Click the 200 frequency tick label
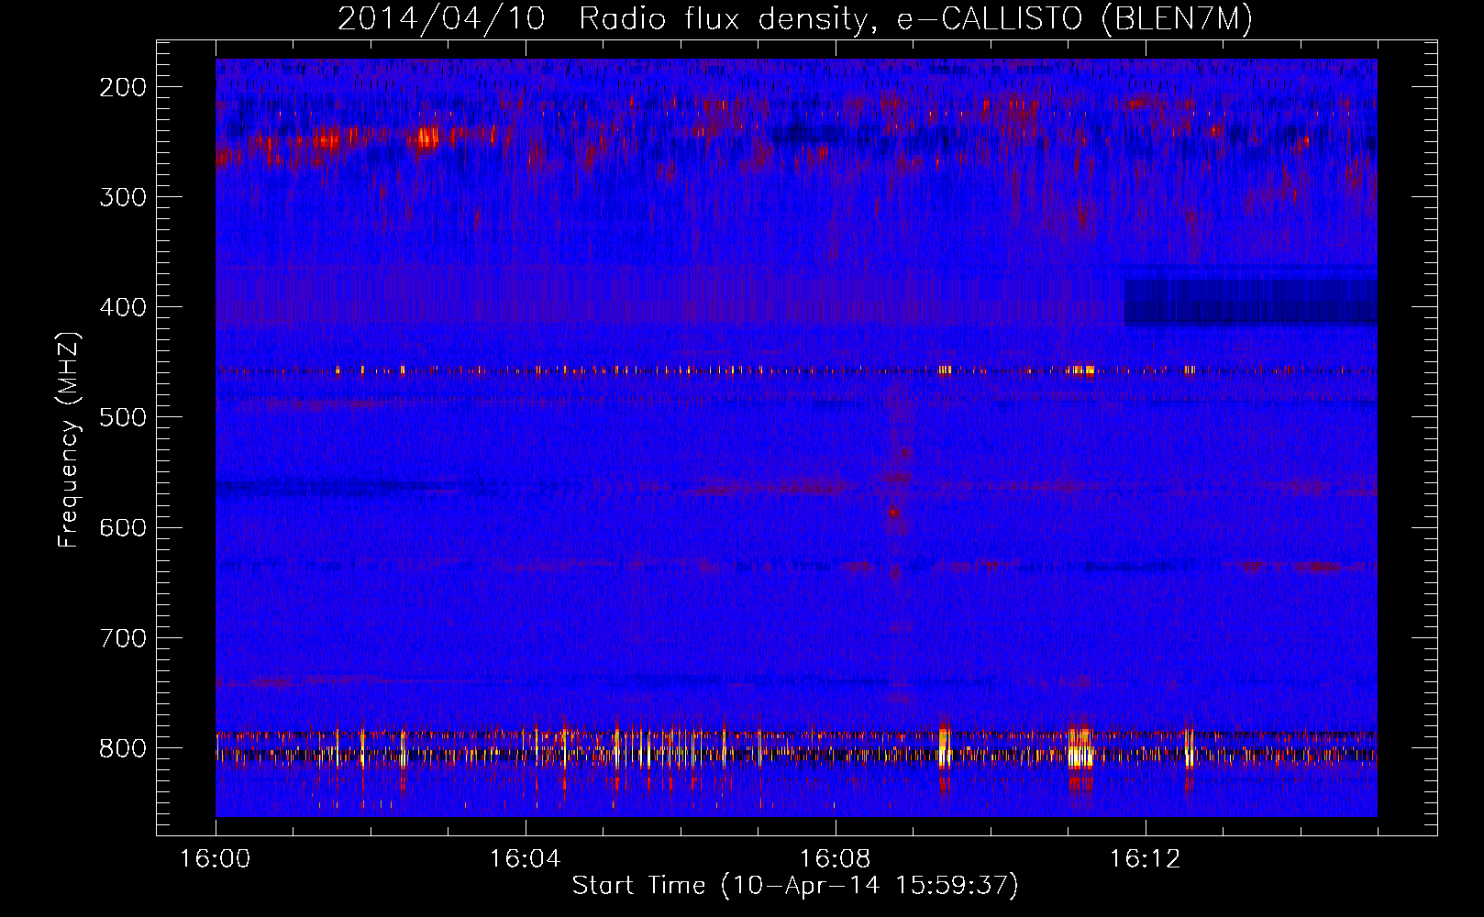 coord(122,87)
